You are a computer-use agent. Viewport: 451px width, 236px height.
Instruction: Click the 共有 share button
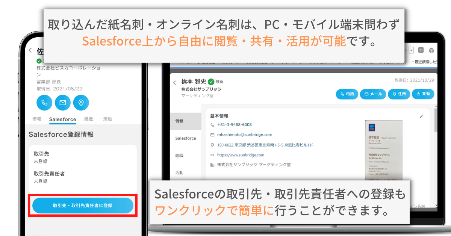[x=423, y=94]
